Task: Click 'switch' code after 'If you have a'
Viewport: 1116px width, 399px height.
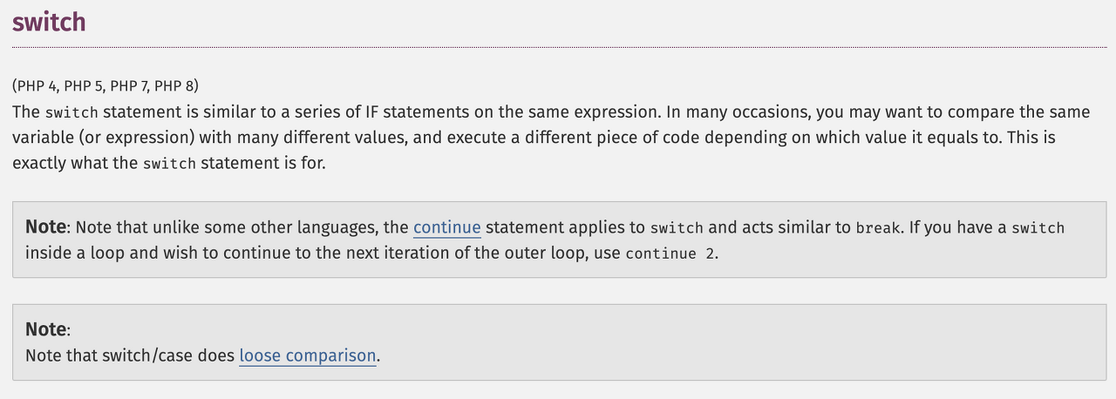Action: tap(1038, 228)
